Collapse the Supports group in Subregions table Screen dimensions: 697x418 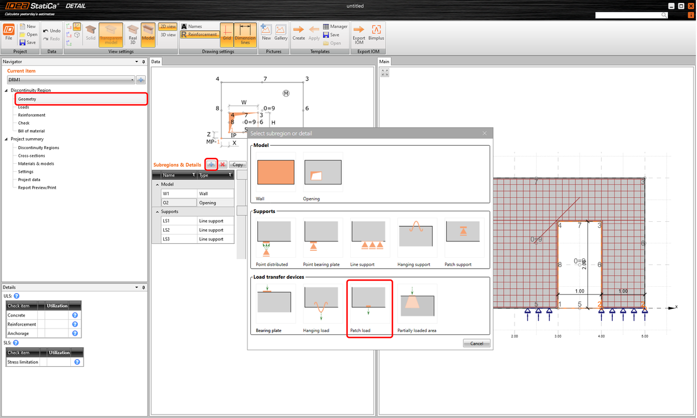pos(156,211)
